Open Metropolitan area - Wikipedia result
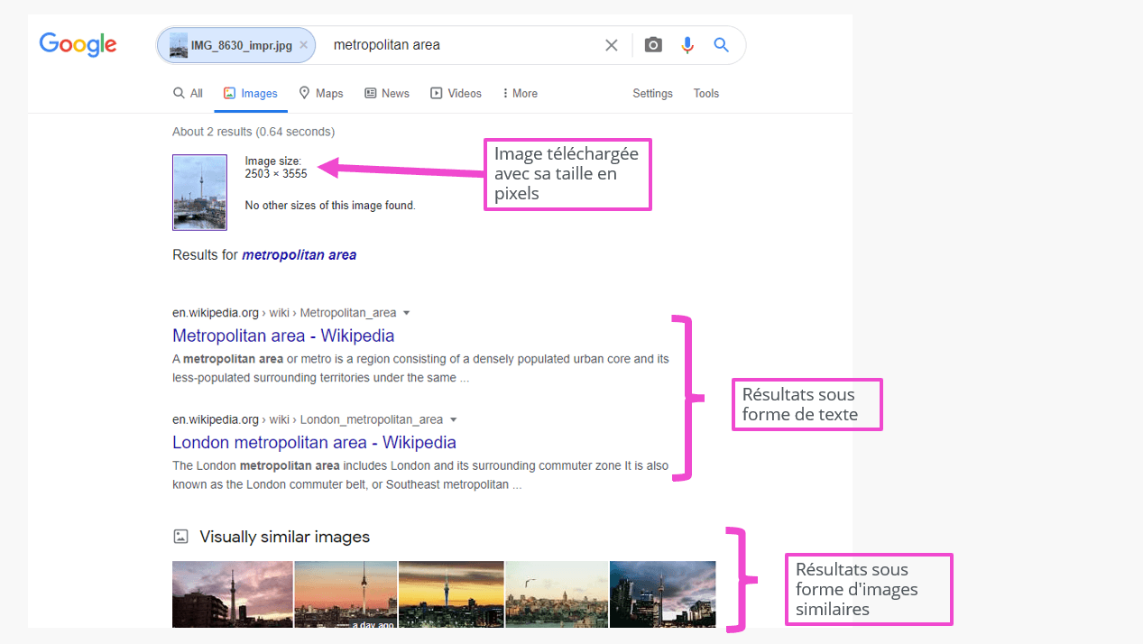The image size is (1143, 644). pyautogui.click(x=283, y=336)
